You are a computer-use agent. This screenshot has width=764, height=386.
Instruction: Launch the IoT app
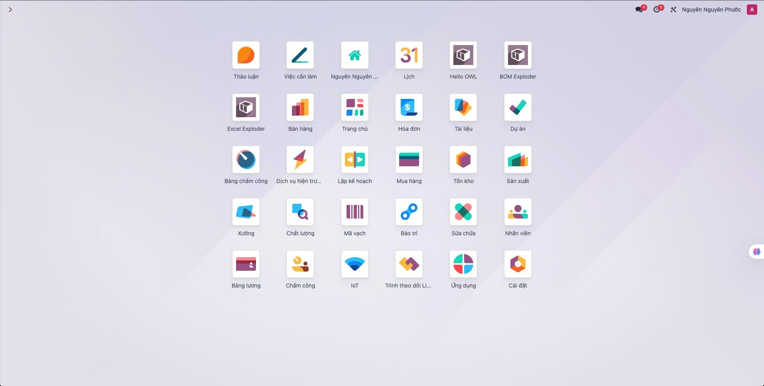[354, 264]
